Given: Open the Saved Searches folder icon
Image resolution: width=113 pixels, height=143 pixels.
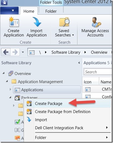Looking at the screenshot, I should point(64,22).
